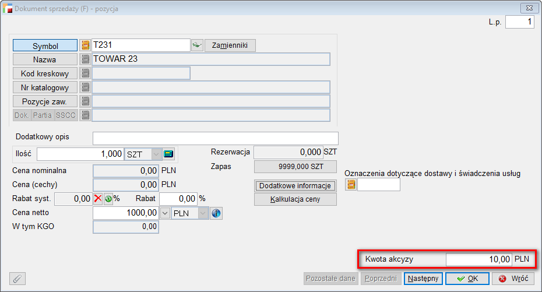Confirm with the OK button

pyautogui.click(x=467, y=279)
